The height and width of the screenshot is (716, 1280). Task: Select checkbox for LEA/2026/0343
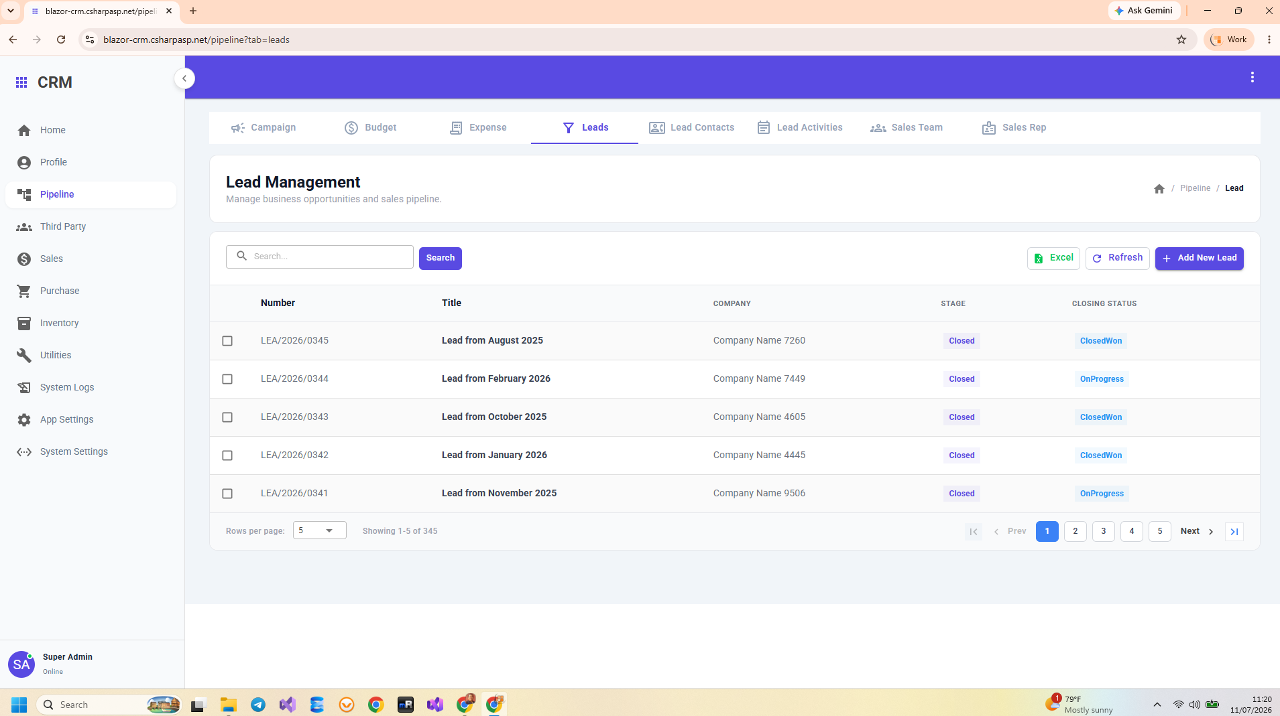point(227,417)
